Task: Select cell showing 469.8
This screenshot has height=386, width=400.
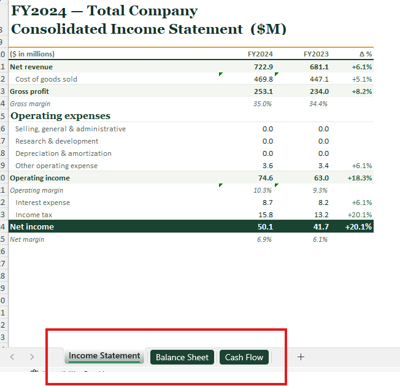Action: [x=263, y=79]
